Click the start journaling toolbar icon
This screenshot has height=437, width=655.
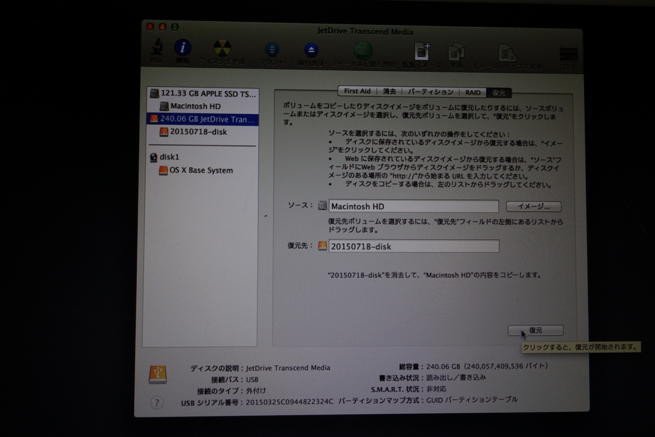click(362, 50)
